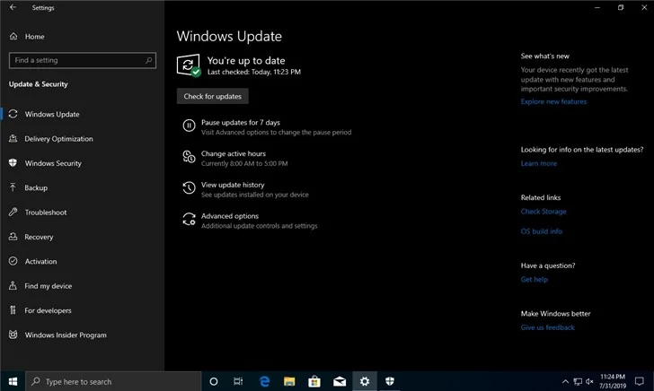Click the Home house icon

click(x=13, y=36)
